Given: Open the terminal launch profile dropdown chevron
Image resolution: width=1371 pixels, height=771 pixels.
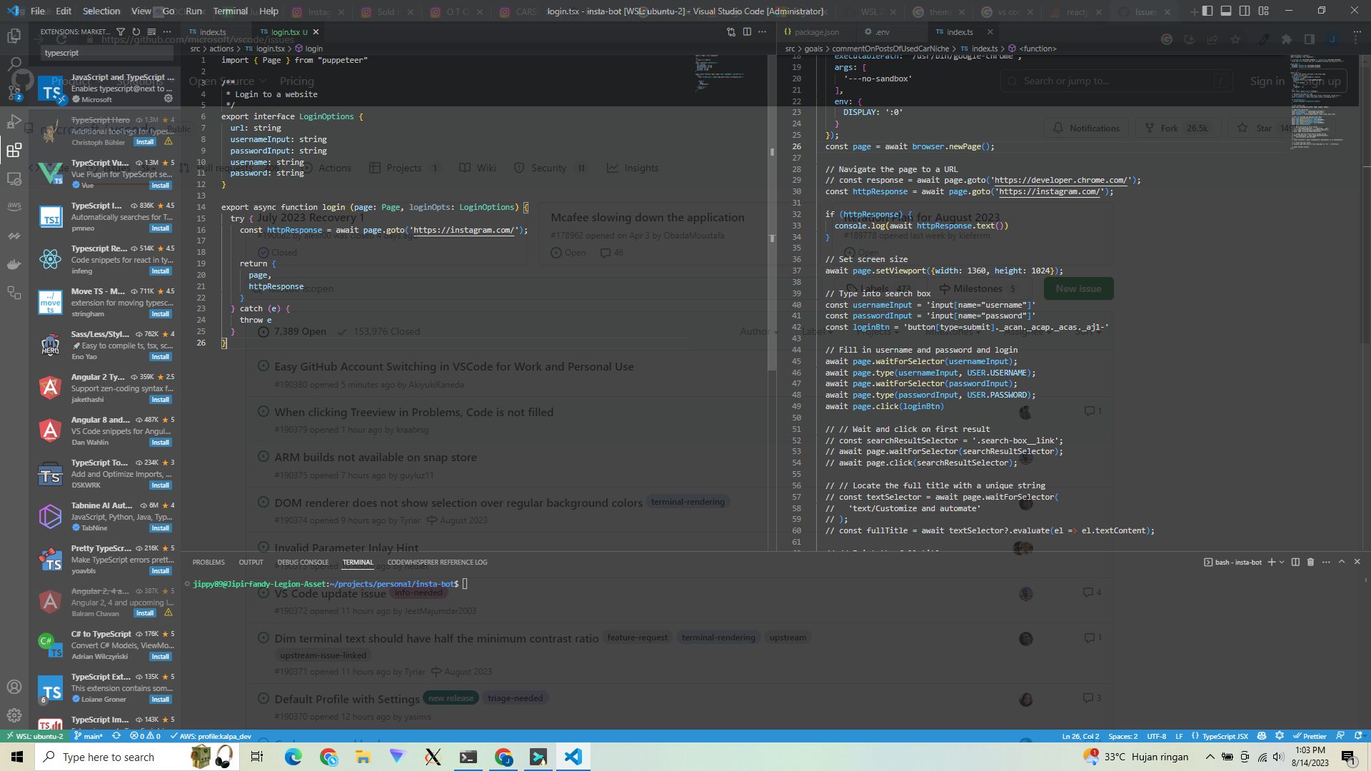Looking at the screenshot, I should pos(1282,563).
